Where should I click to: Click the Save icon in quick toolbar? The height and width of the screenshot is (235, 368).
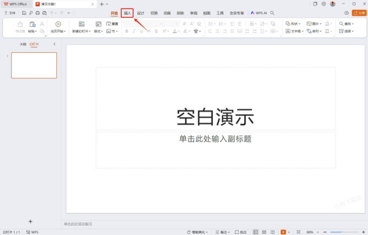(24, 13)
